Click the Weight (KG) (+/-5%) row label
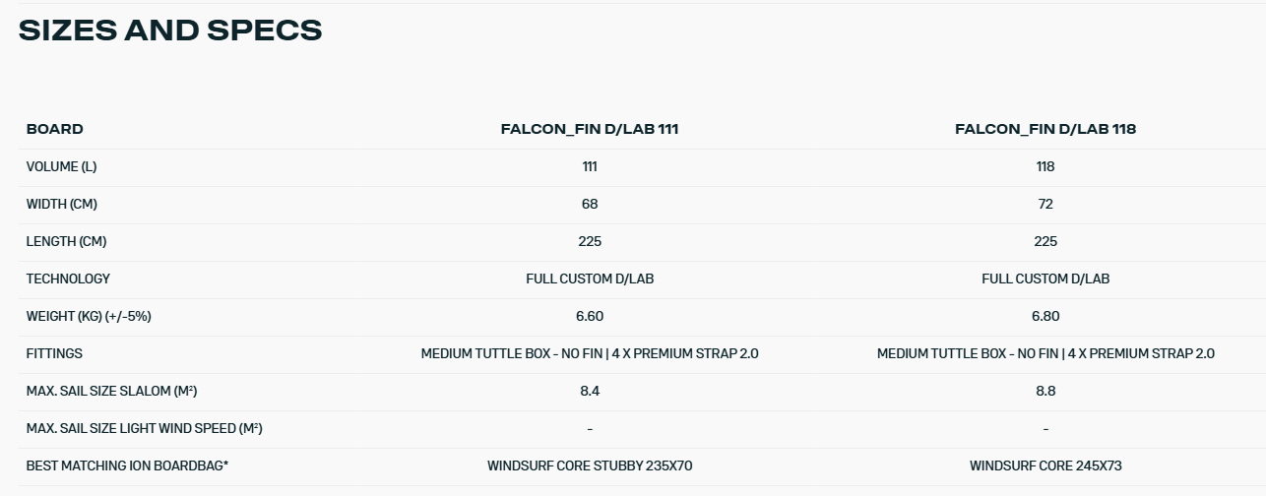Screen dimensions: 1266x496 pyautogui.click(x=89, y=316)
